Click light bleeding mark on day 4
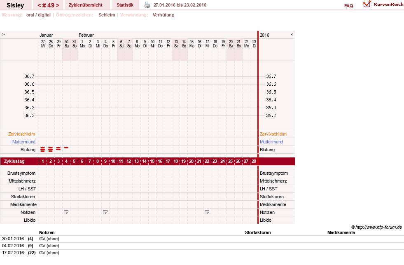 tap(66, 148)
